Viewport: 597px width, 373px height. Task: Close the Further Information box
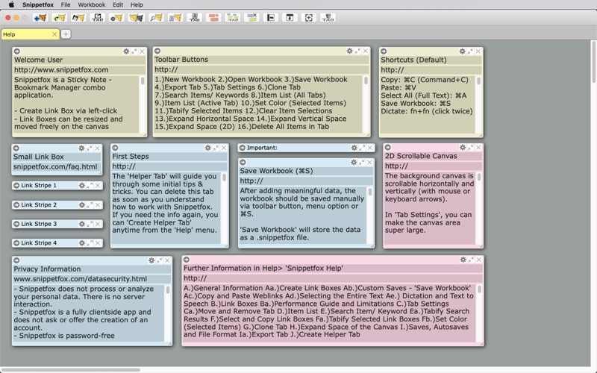coord(479,260)
